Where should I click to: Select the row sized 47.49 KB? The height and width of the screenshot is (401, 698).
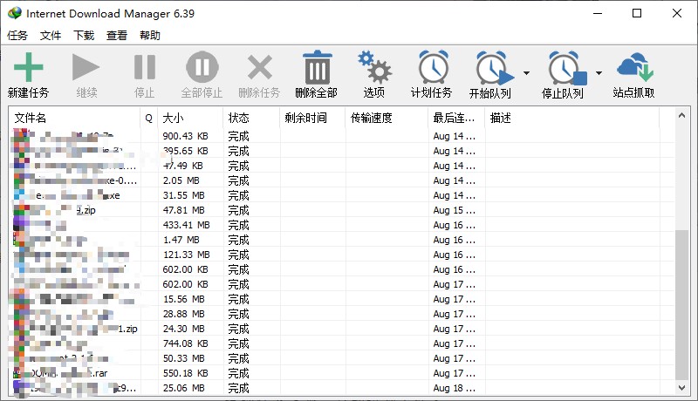[342, 166]
